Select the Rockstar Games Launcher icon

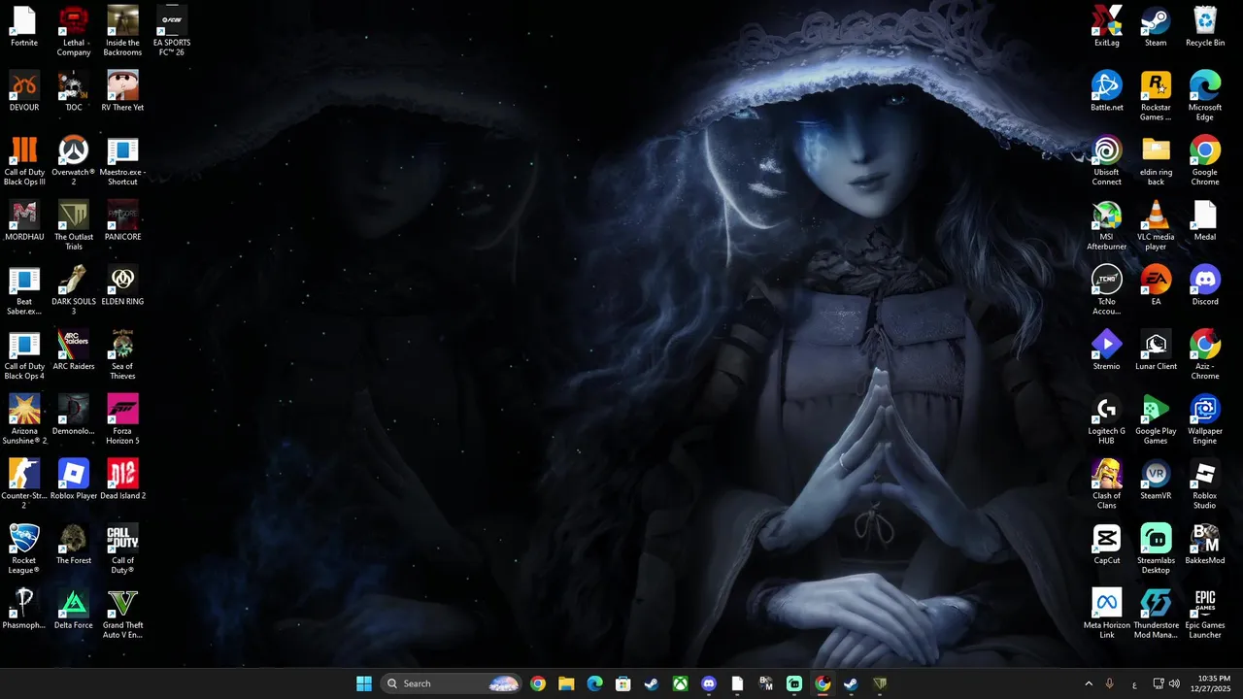pyautogui.click(x=1156, y=96)
